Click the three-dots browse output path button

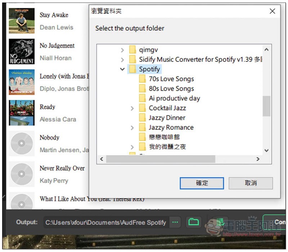click(175, 222)
